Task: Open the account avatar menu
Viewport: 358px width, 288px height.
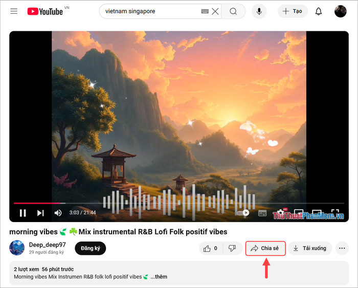Action: tap(341, 11)
